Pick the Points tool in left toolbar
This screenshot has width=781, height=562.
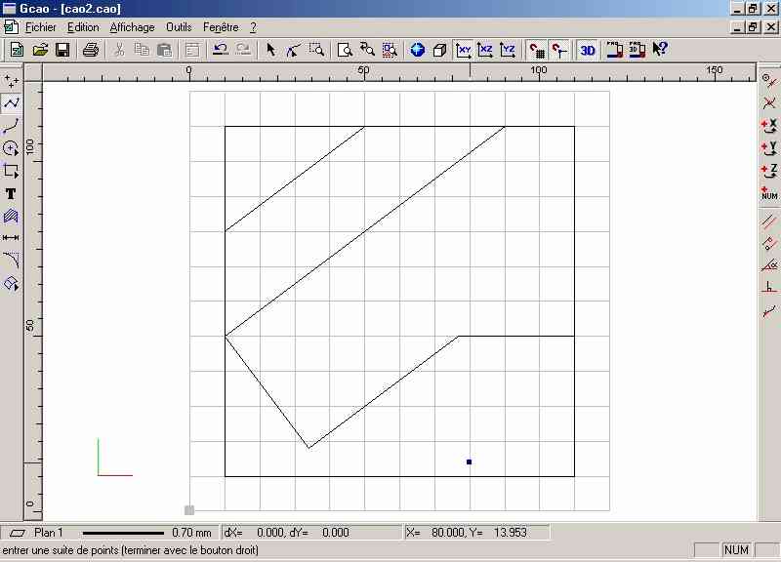point(11,79)
